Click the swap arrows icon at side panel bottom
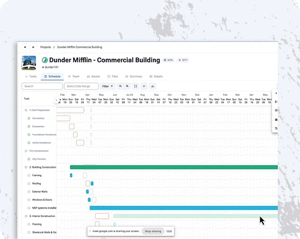This screenshot has width=300, height=239. 276,128
